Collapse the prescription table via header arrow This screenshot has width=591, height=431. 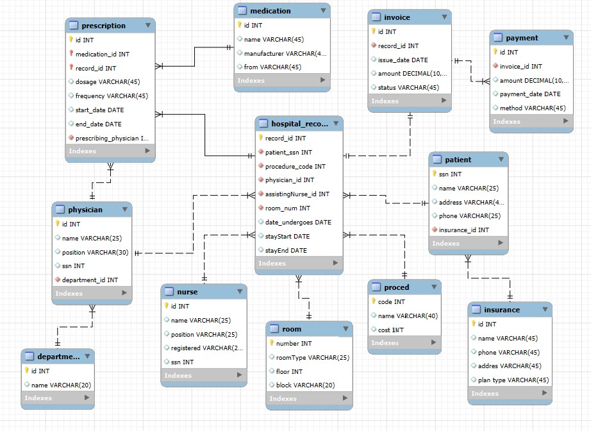click(x=147, y=25)
